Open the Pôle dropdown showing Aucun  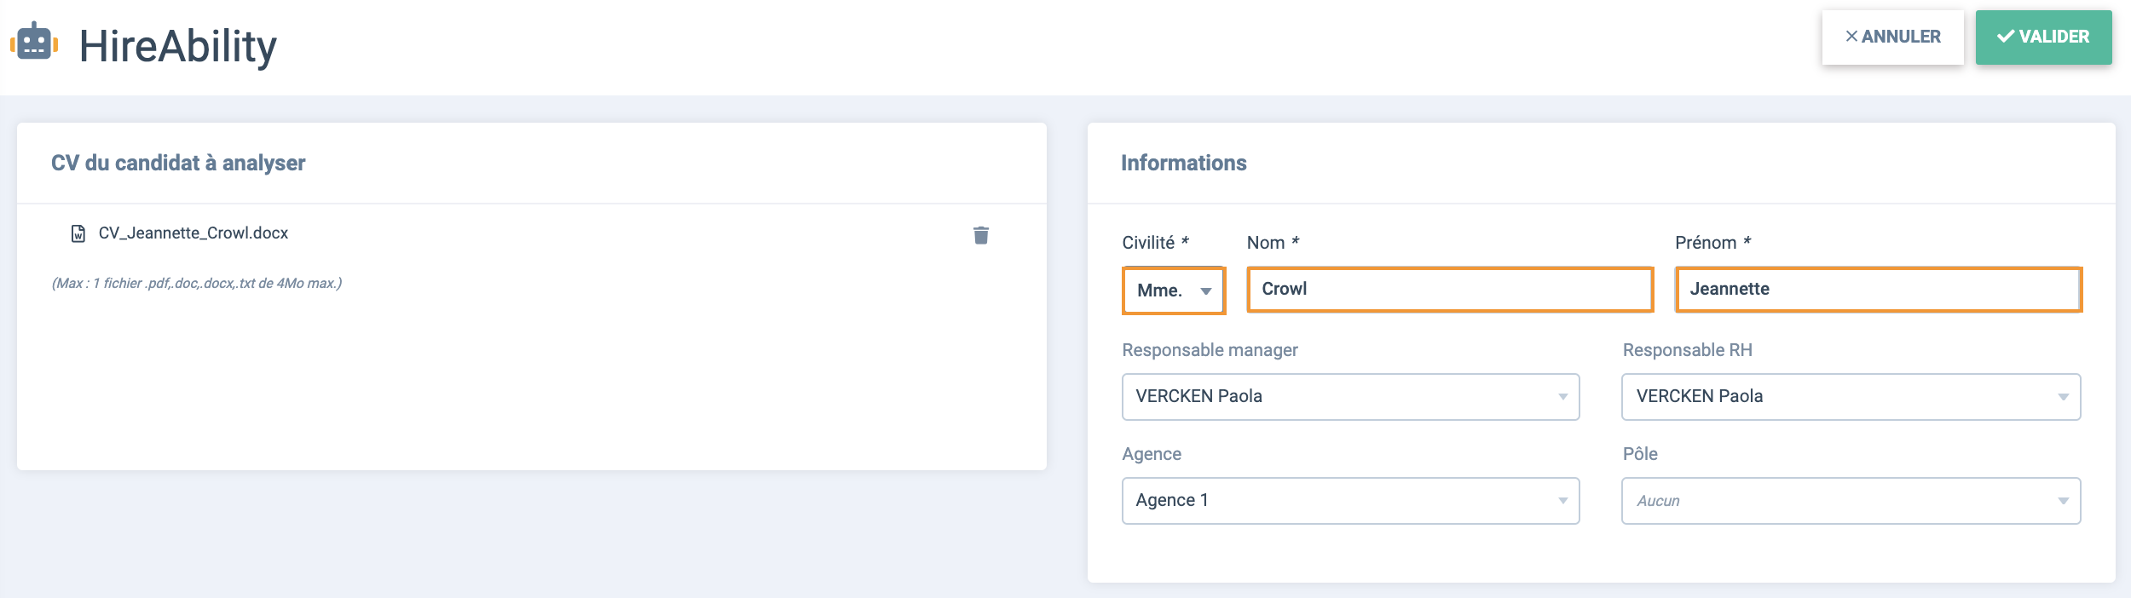click(1851, 501)
